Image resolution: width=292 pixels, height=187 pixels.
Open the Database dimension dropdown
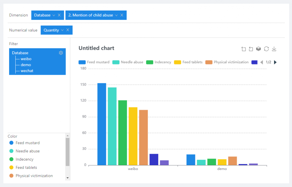point(54,15)
